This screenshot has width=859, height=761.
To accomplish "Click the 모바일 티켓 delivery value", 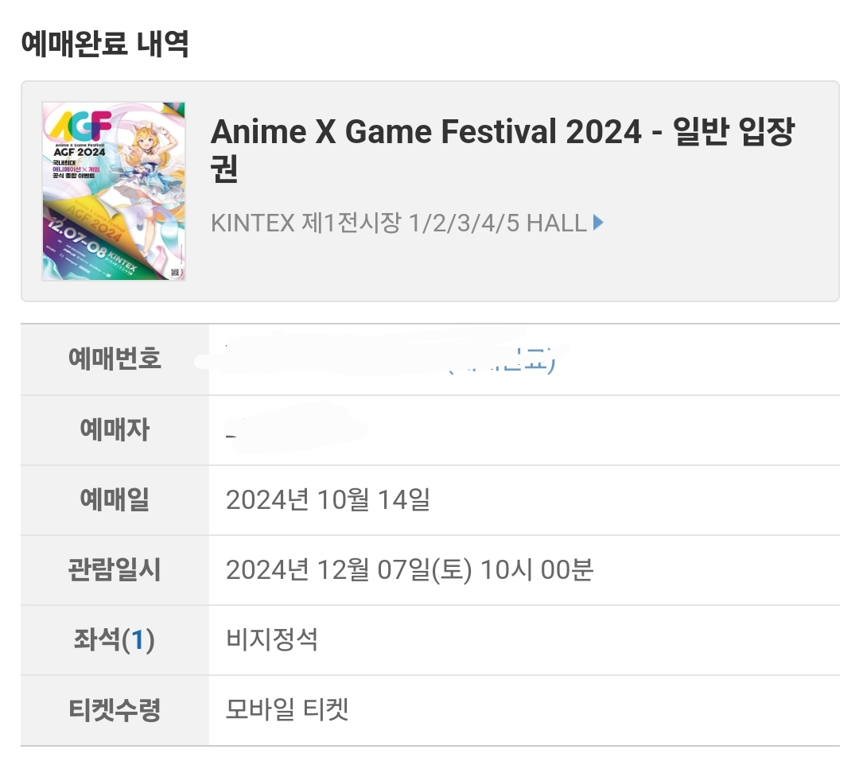I will pos(287,710).
